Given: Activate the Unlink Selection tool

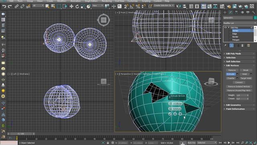Looking at the screenshot, I should point(22,6).
